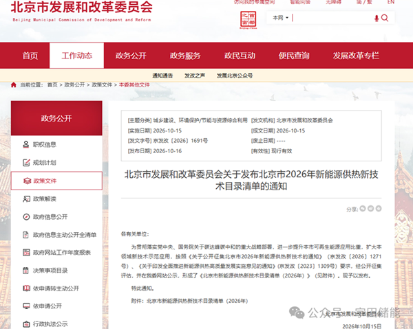Click the 附件 attachment line text

pyautogui.click(x=190, y=301)
